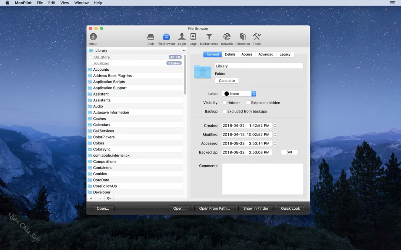The width and height of the screenshot is (401, 250).
Task: Click the Open button beneath the file list
Action: click(103, 208)
